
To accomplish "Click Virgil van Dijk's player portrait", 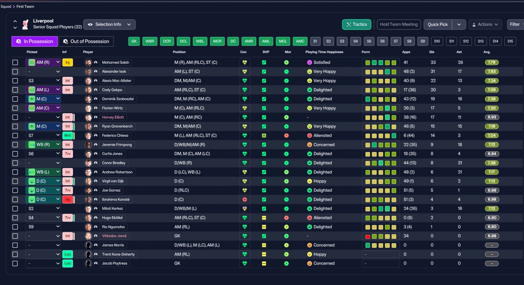I will click(88, 181).
